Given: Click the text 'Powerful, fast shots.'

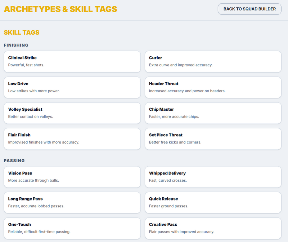Looking at the screenshot, I should [x=26, y=65].
